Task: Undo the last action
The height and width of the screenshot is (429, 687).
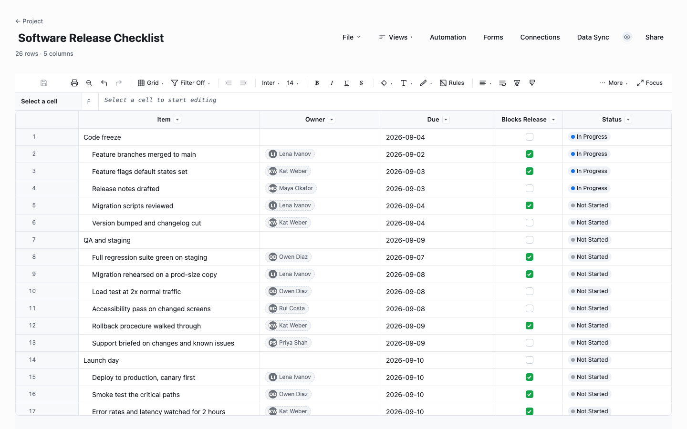Action: pyautogui.click(x=104, y=83)
